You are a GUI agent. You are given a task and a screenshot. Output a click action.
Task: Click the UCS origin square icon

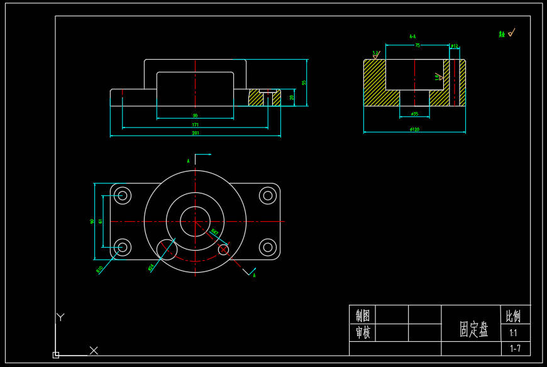click(56, 355)
